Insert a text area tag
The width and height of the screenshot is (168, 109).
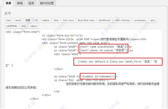click(68, 20)
